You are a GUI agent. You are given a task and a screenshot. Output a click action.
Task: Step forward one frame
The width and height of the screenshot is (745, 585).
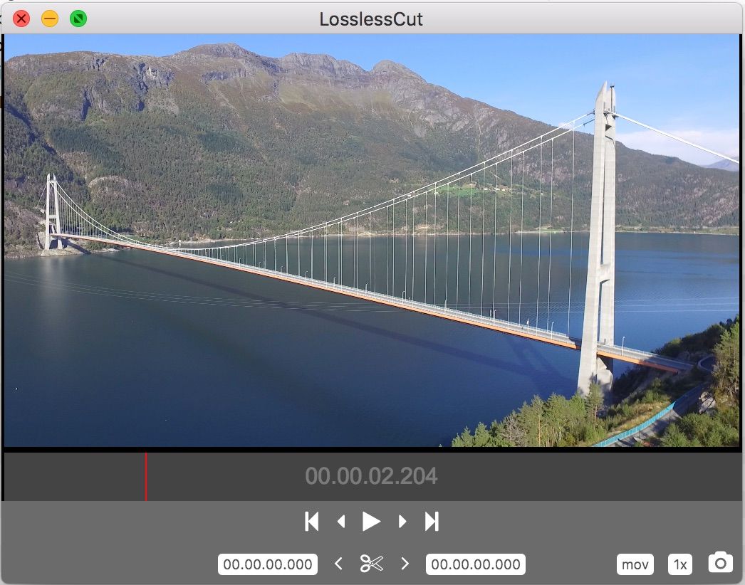401,522
